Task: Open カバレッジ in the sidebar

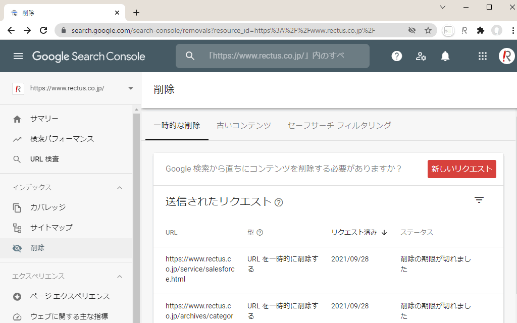Action: [66, 207]
